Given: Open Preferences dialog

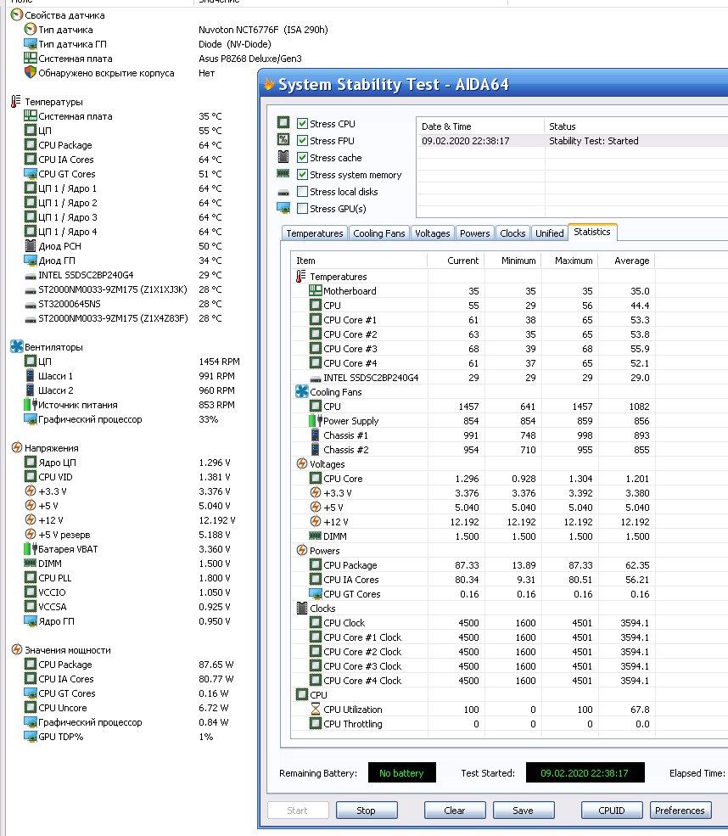Looking at the screenshot, I should (x=680, y=811).
